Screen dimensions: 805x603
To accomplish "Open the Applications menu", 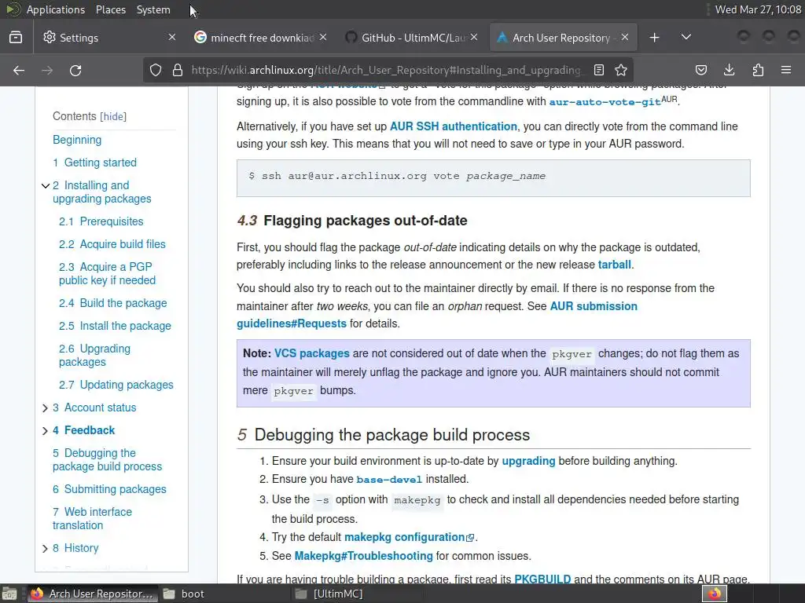I will pyautogui.click(x=56, y=9).
